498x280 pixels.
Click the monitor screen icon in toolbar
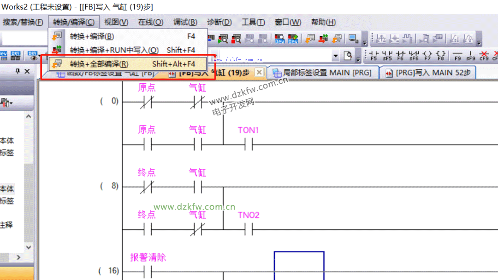353,39
